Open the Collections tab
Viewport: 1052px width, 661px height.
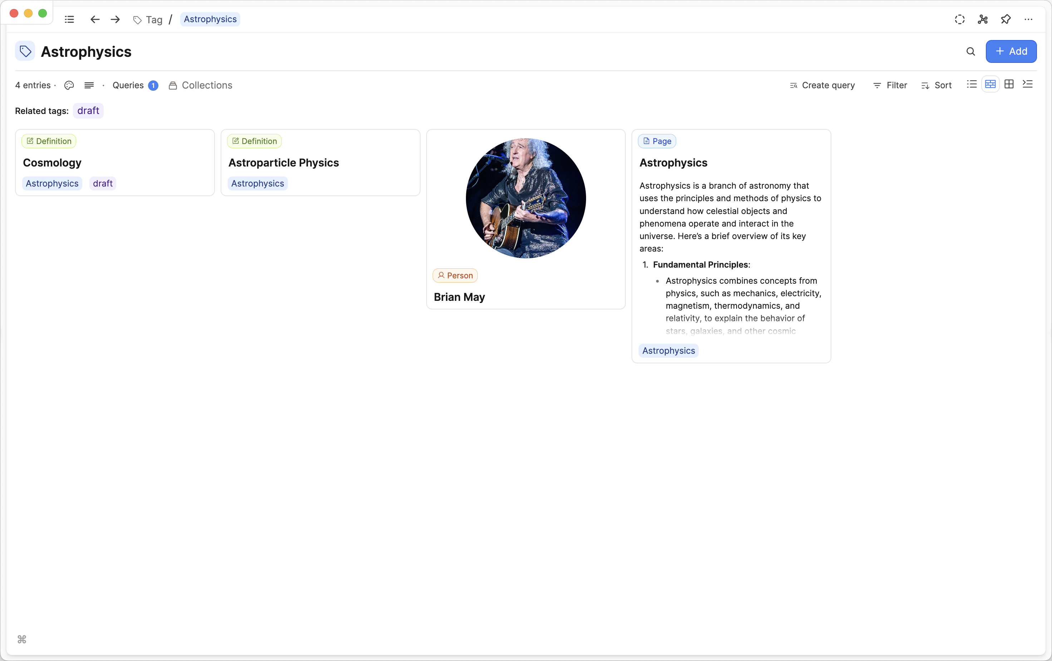pyautogui.click(x=201, y=85)
